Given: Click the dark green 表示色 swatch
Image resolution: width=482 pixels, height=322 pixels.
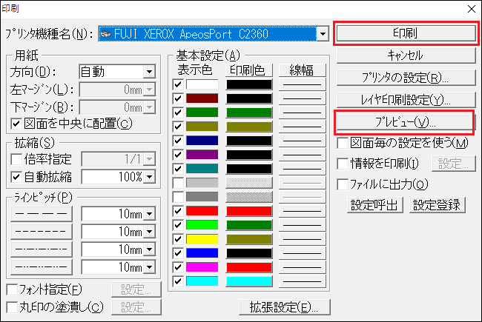Looking at the screenshot, I should (x=202, y=113).
